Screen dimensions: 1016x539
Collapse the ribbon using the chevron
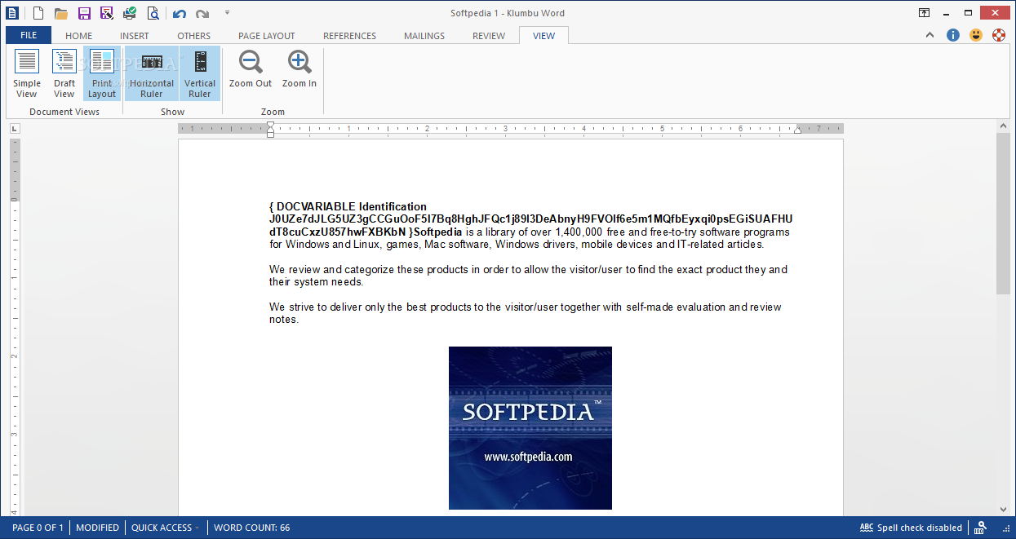(x=929, y=35)
